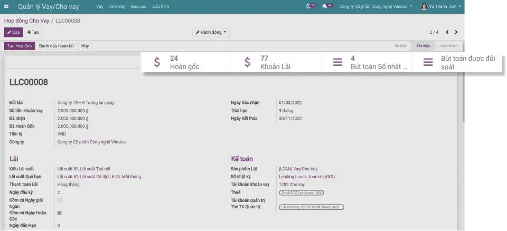Go to the previous record arrow
This screenshot has width=507, height=231.
(447, 32)
